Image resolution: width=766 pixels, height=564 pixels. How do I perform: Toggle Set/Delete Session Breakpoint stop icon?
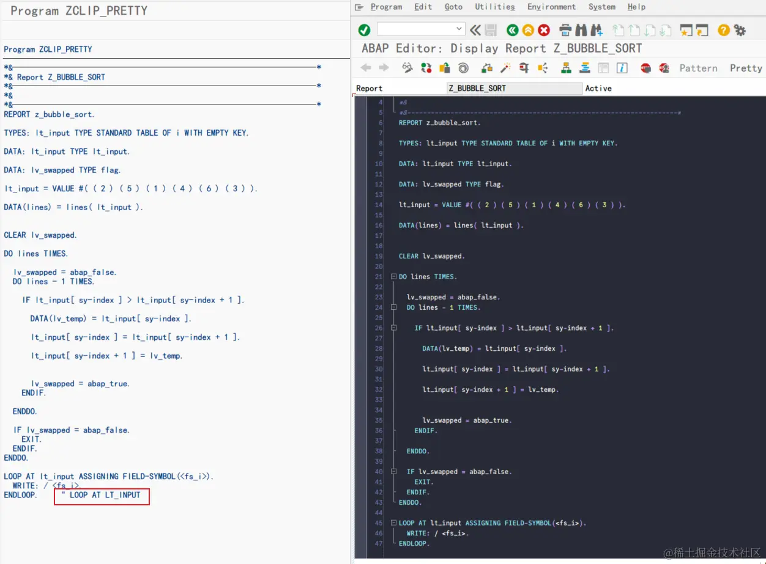[645, 68]
